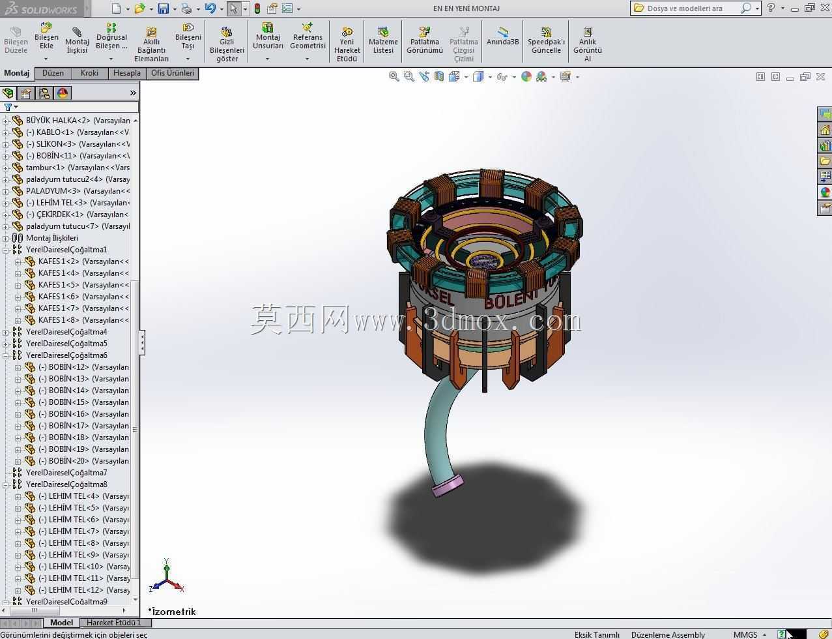Viewport: 832px width, 639px height.
Task: Click Speedpak'ı Güncelle tool
Action: [546, 40]
